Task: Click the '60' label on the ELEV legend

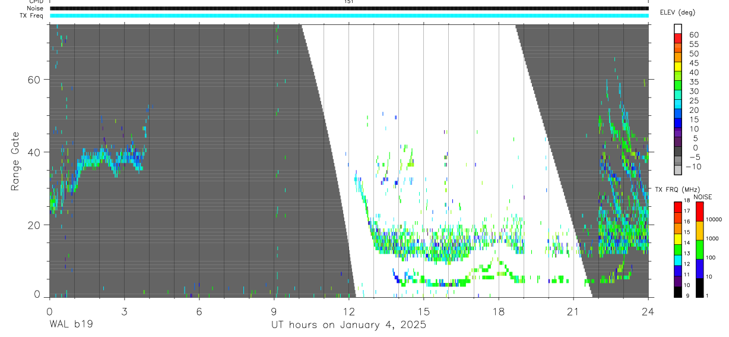Action: [x=693, y=35]
